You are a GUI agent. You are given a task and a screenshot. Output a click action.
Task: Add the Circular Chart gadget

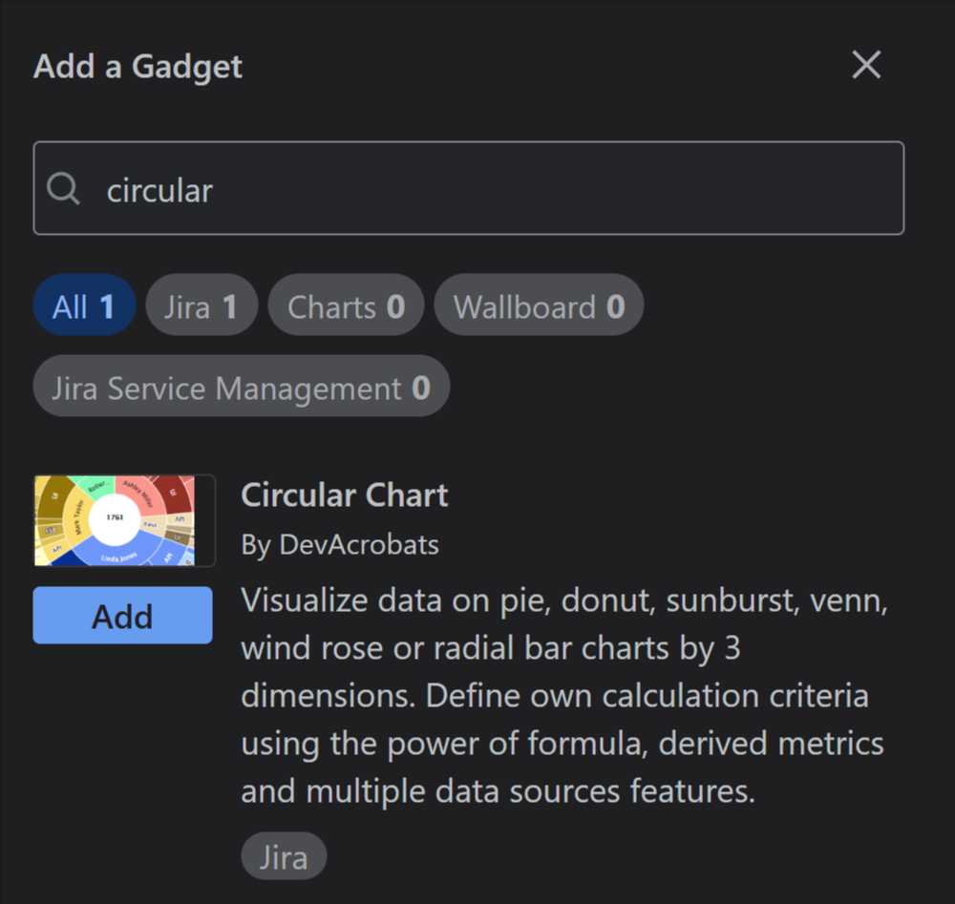[x=122, y=616]
